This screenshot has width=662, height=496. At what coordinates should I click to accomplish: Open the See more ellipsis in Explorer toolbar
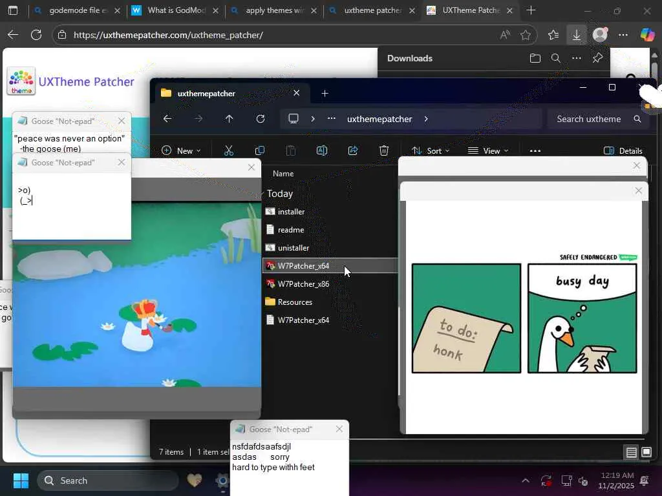(x=535, y=150)
